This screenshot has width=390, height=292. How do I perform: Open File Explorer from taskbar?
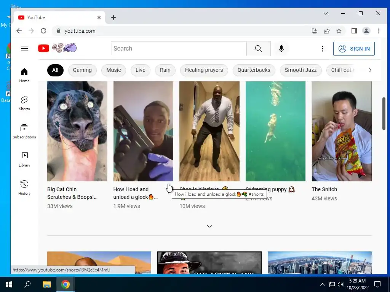tap(46, 284)
